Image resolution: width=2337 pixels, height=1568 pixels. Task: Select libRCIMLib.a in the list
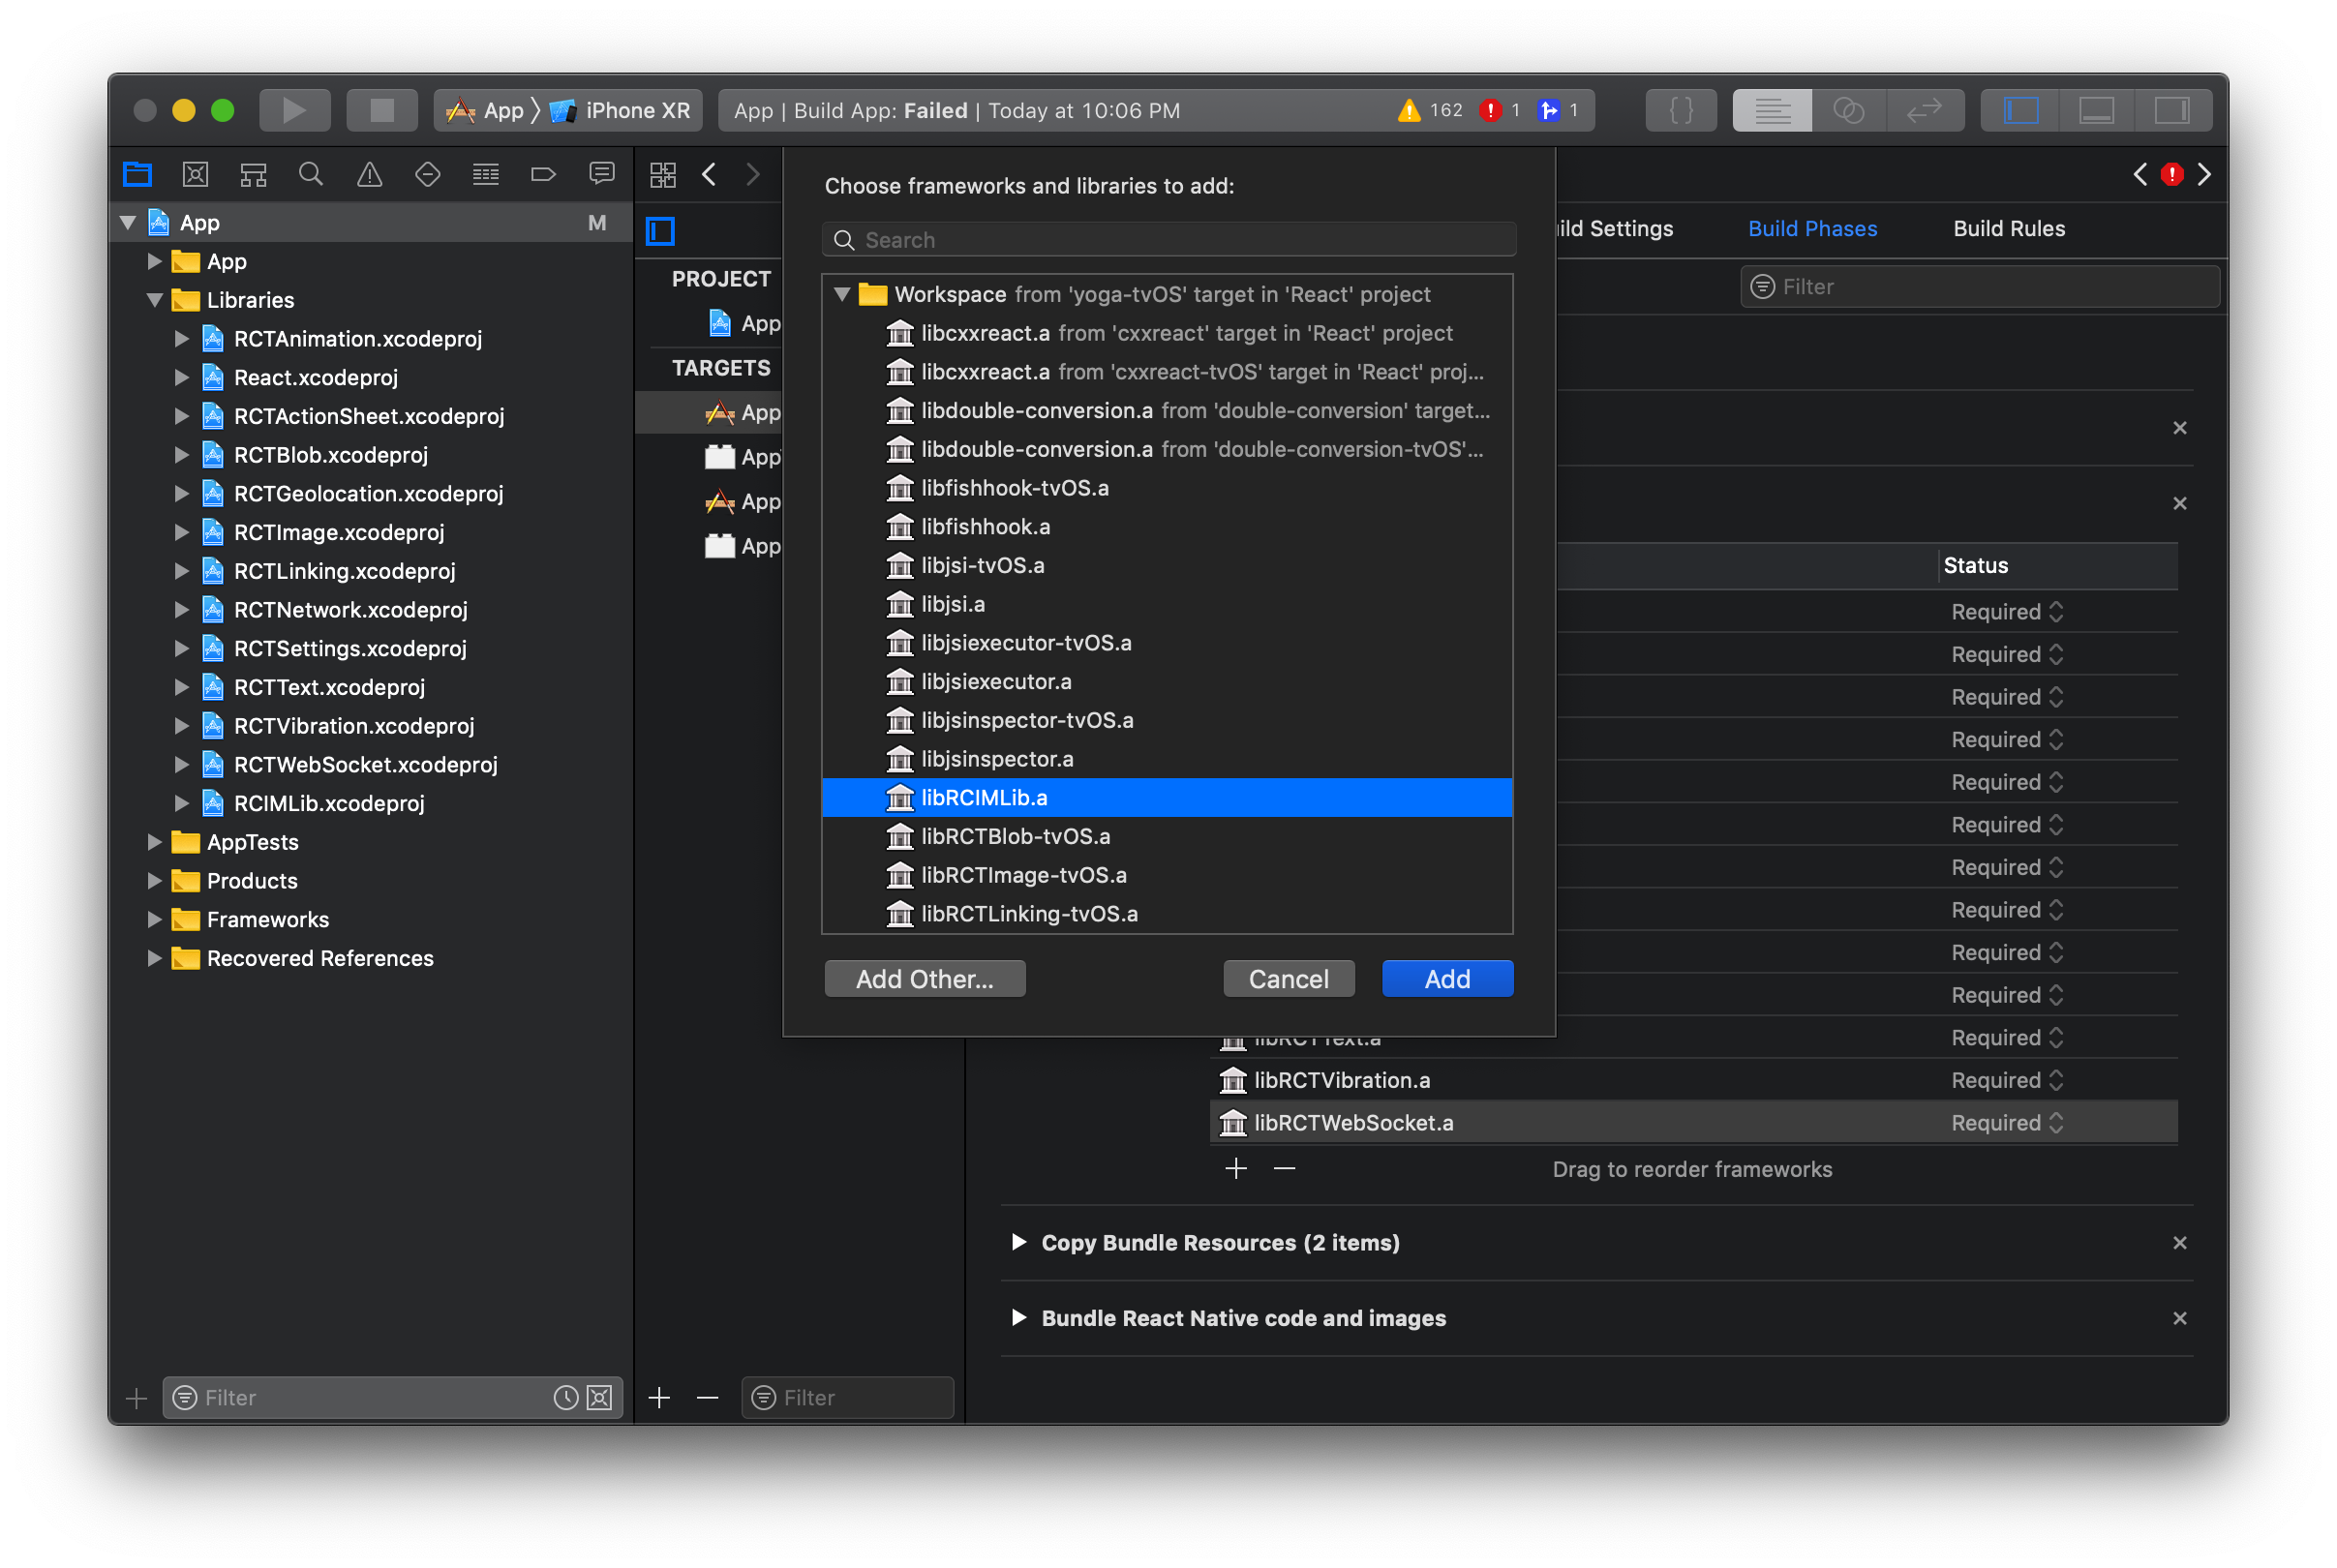tap(1166, 797)
